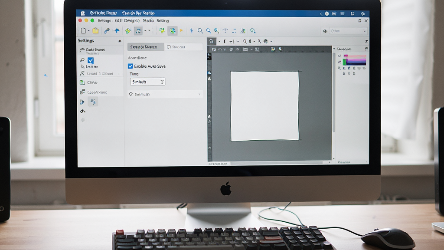Image resolution: width=444 pixels, height=250 pixels.
Task: Open the dropdown arrow beside the New document icon
Action: pos(89,31)
